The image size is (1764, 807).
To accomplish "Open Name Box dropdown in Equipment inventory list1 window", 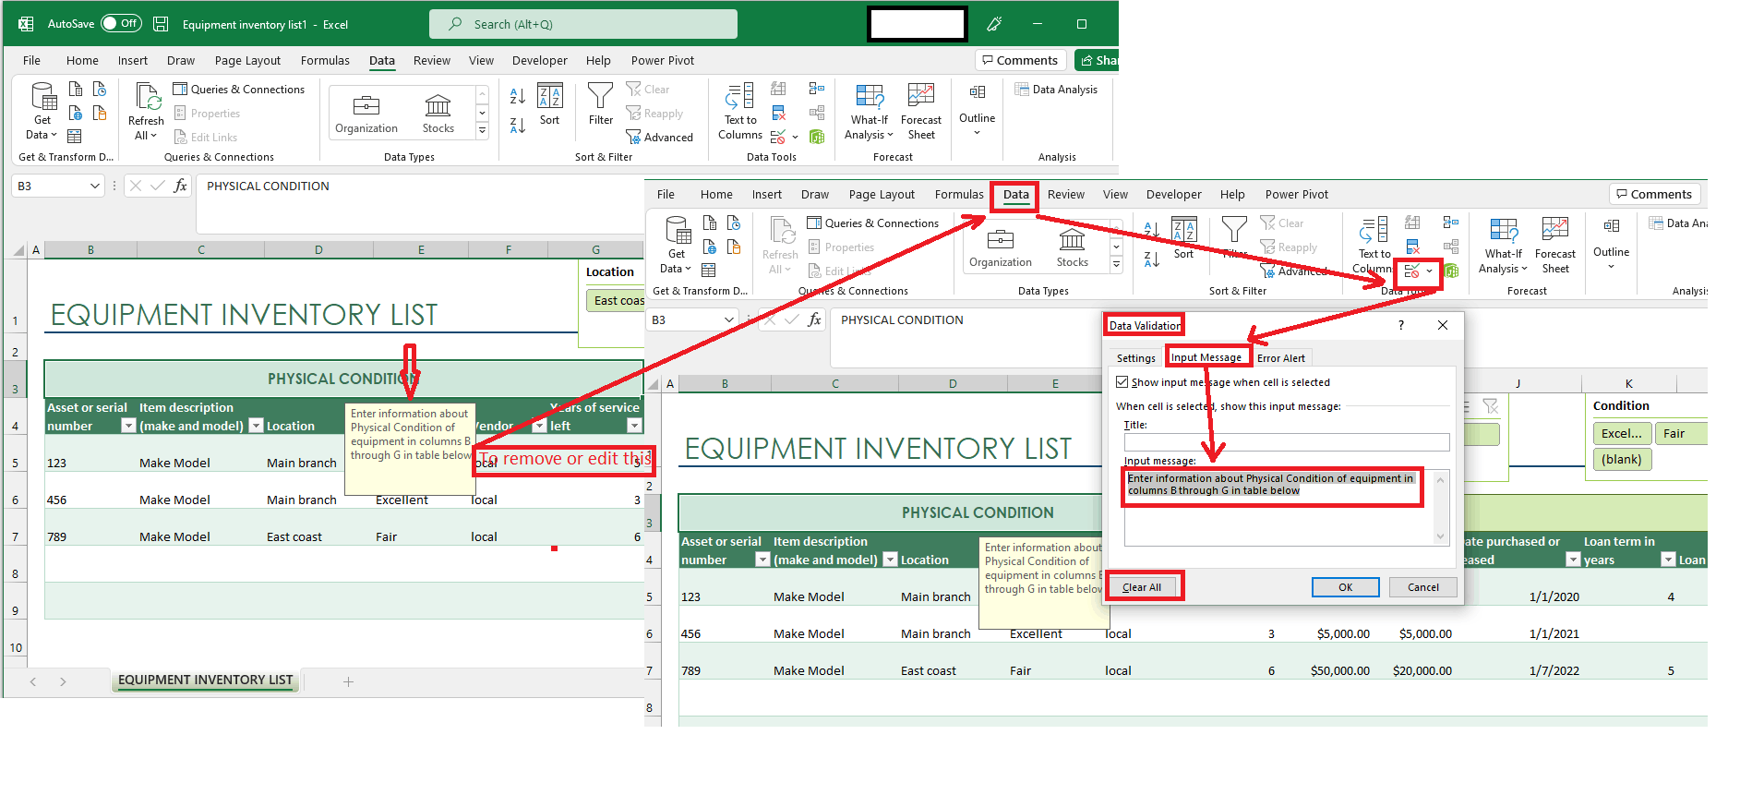I will pos(94,187).
